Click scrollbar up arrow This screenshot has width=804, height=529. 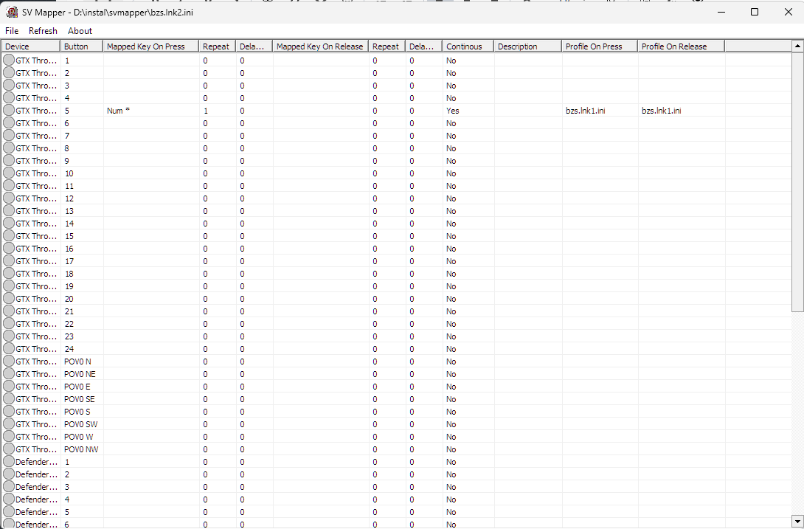[797, 46]
